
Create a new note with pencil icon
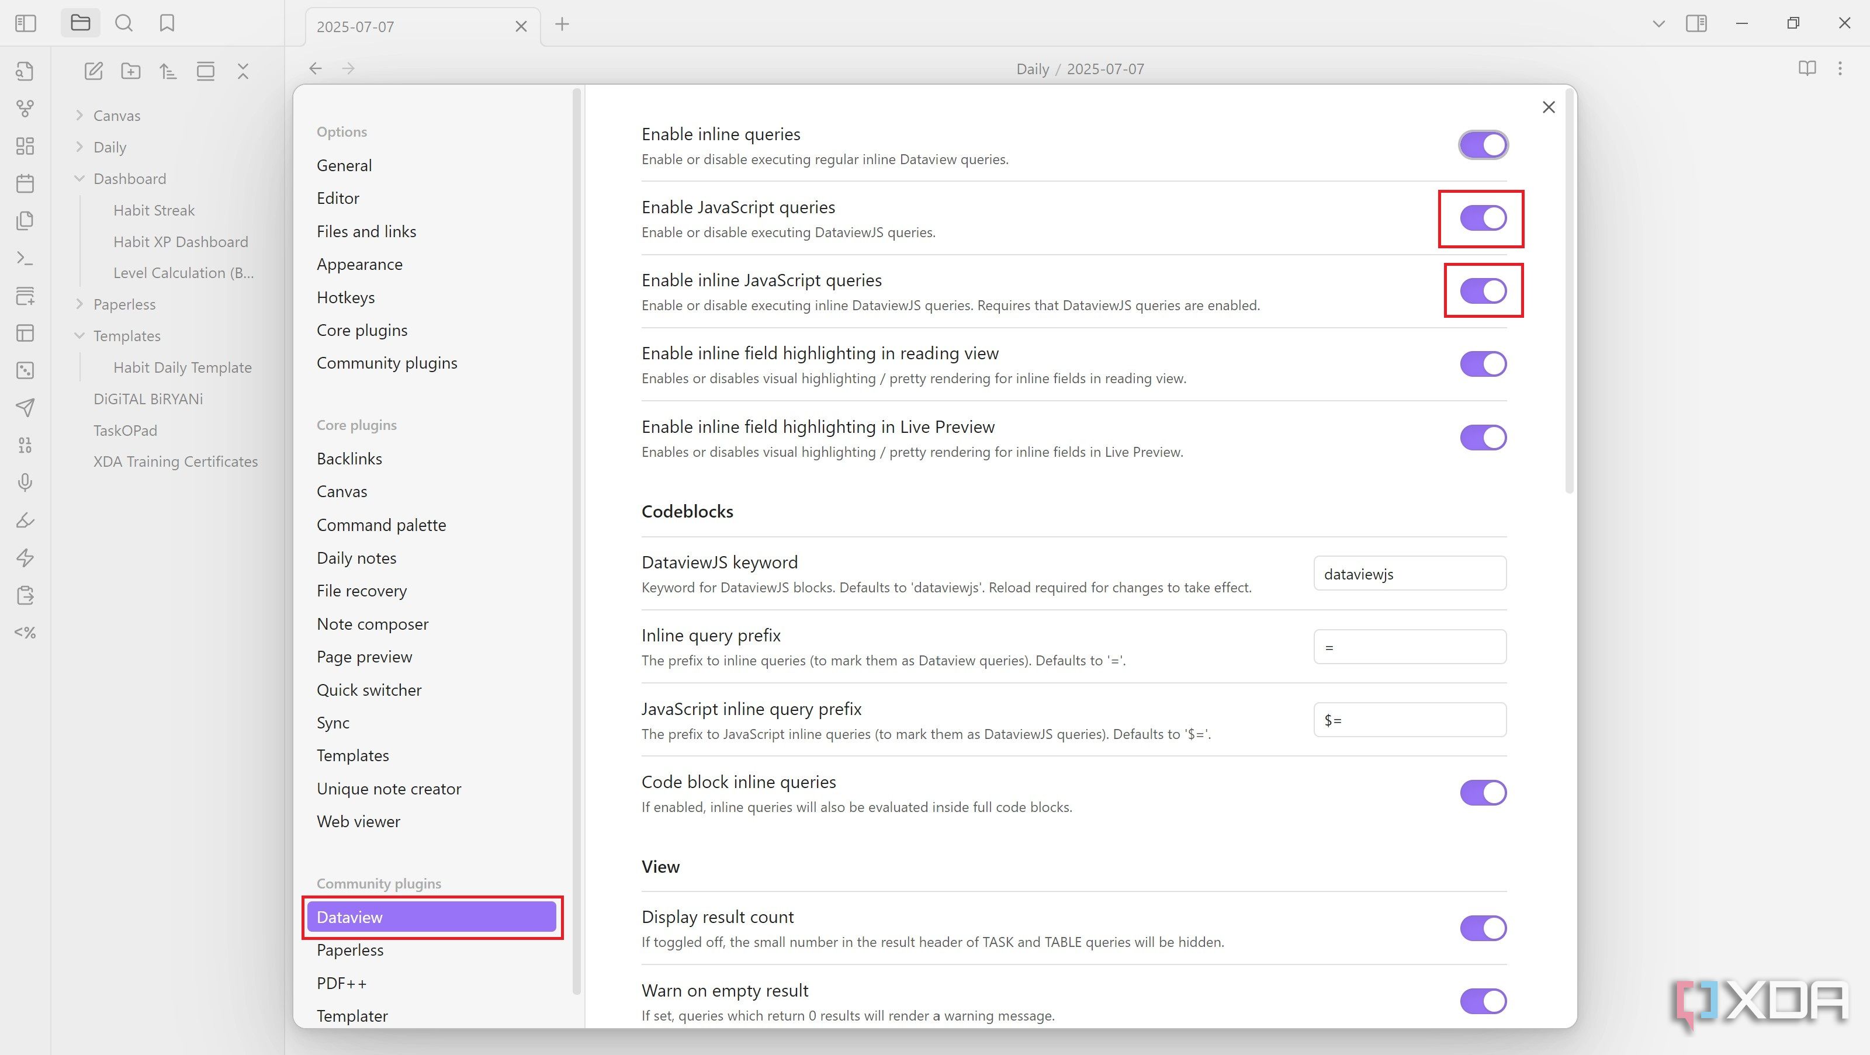pos(93,71)
